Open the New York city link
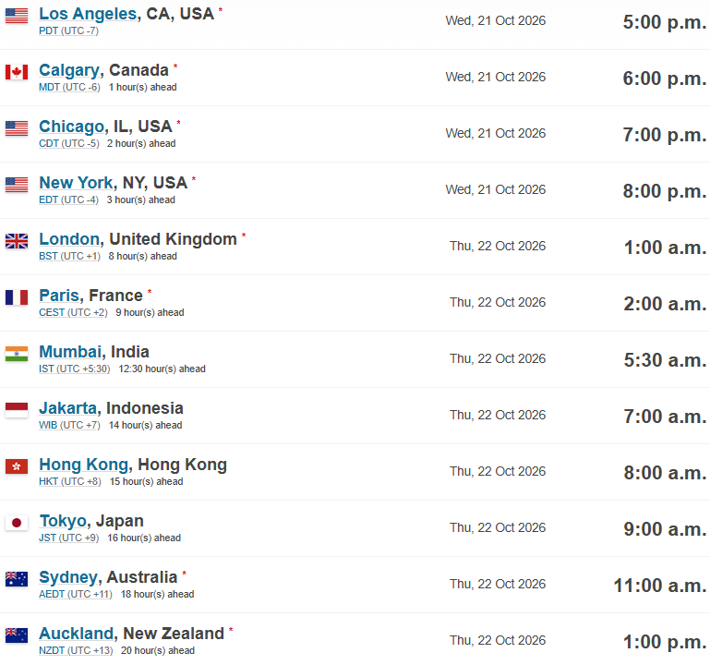 pos(76,183)
